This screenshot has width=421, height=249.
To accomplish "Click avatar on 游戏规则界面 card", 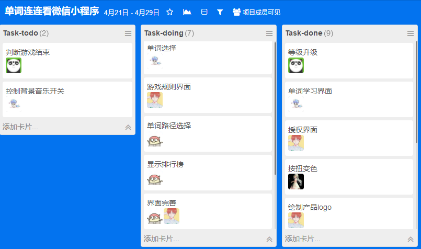I will [155, 100].
